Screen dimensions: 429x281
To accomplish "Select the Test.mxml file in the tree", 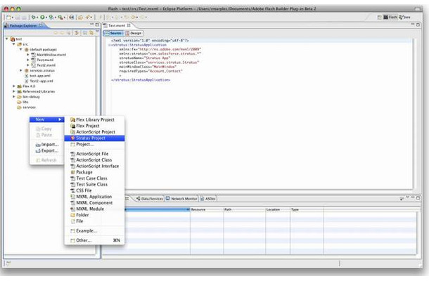I will tap(42, 60).
